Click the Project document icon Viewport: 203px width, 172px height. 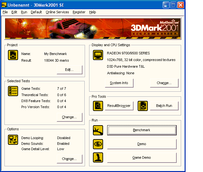point(13,55)
